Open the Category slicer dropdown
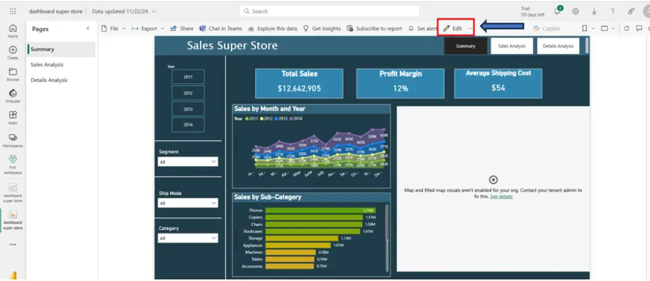 pyautogui.click(x=188, y=239)
